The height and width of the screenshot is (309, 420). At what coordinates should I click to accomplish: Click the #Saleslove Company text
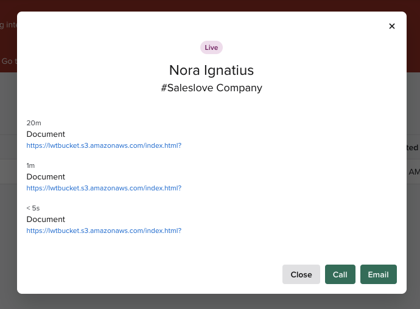tap(211, 88)
